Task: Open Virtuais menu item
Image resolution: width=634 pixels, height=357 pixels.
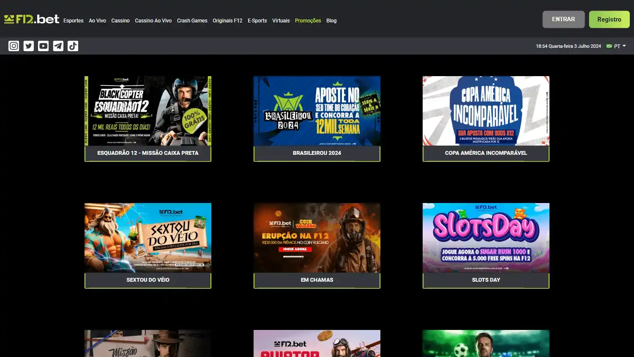Action: 281,20
